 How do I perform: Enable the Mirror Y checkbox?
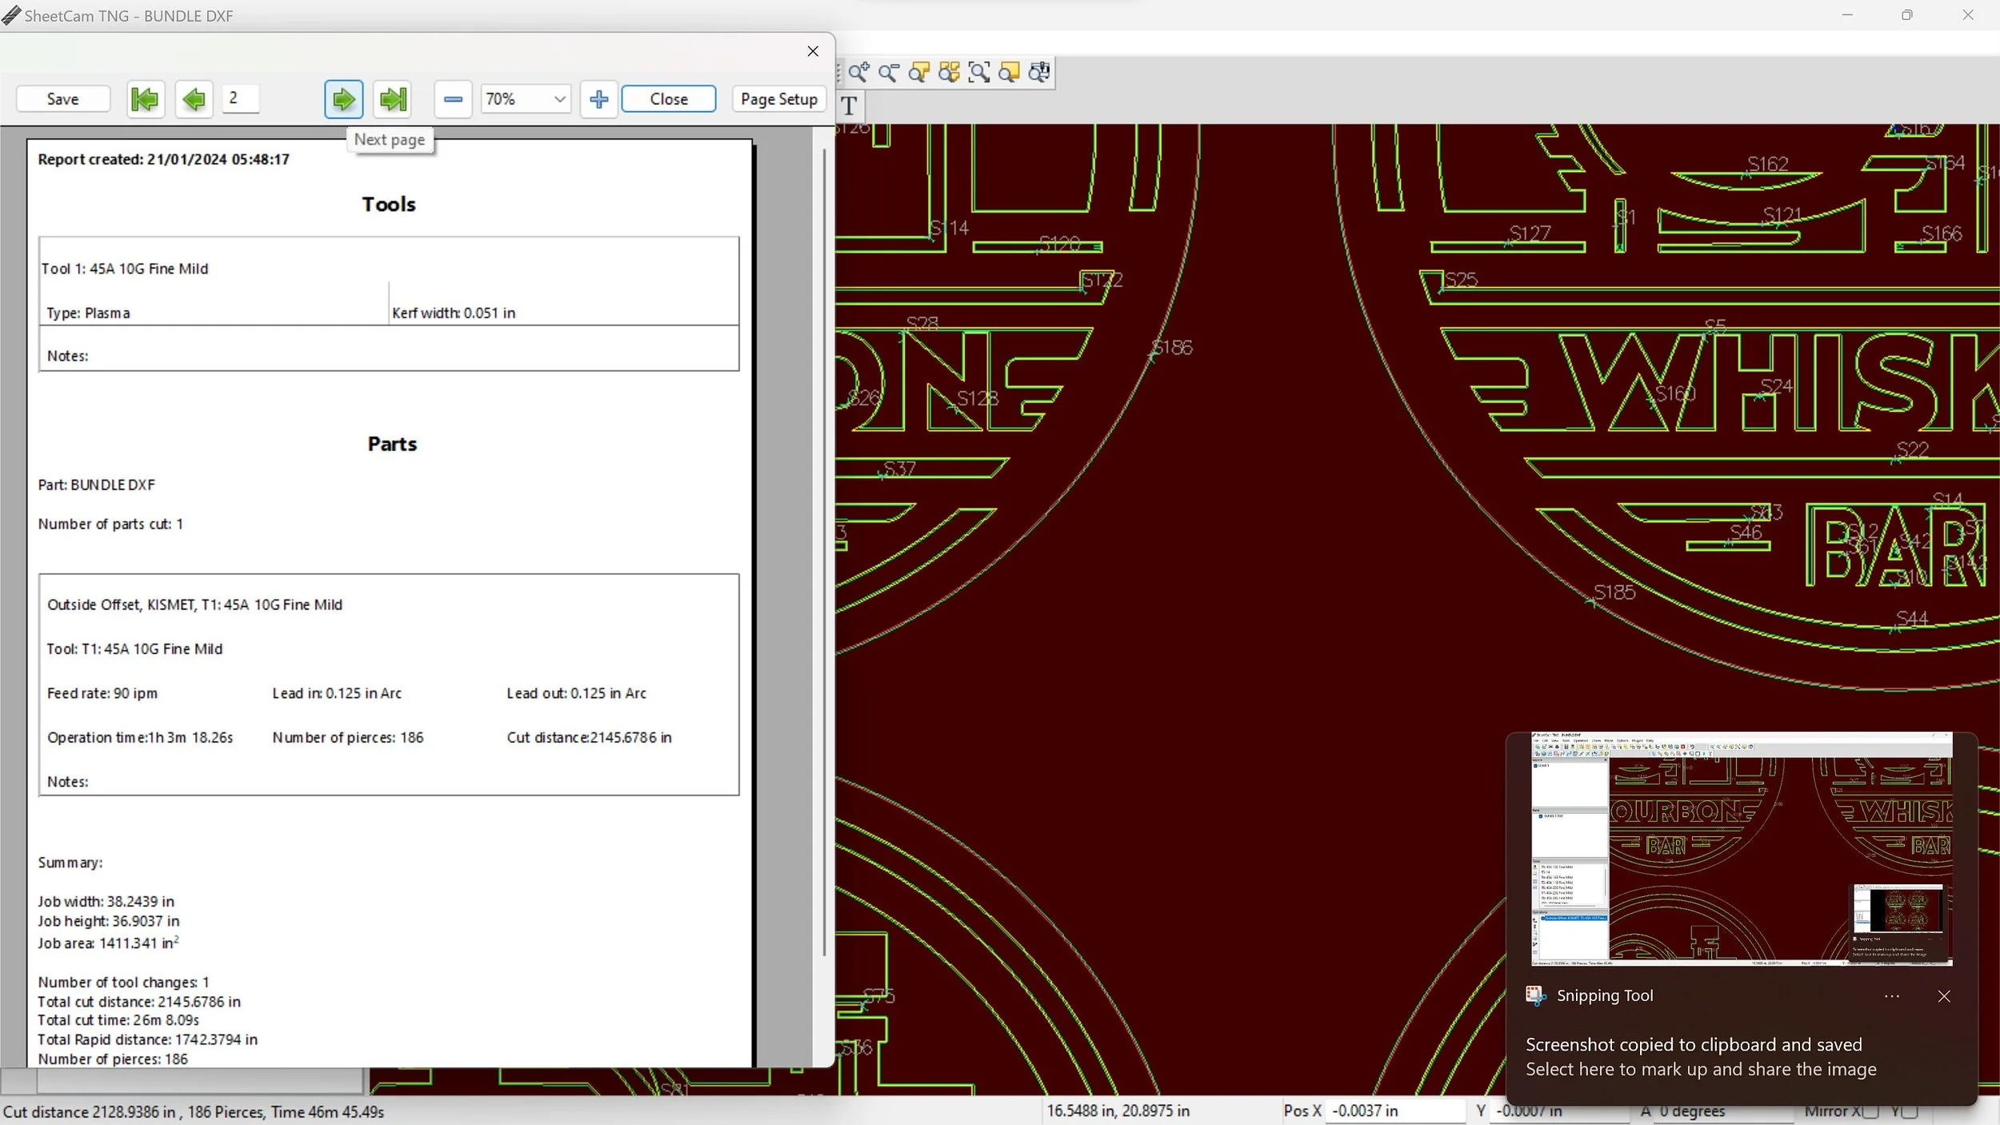pos(1910,1111)
